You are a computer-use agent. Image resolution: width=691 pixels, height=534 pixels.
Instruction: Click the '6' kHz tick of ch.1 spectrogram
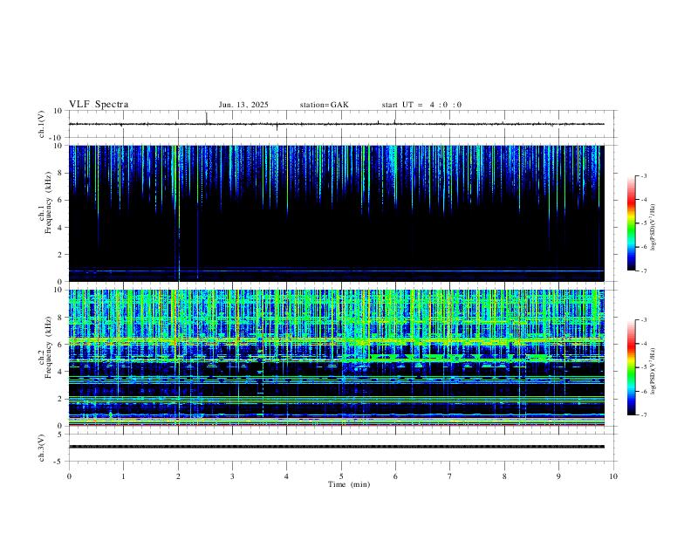tap(61, 200)
